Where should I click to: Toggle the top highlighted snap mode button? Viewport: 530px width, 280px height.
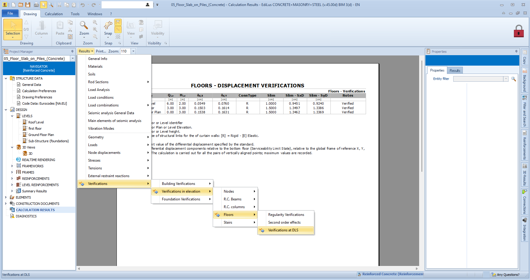click(x=118, y=22)
